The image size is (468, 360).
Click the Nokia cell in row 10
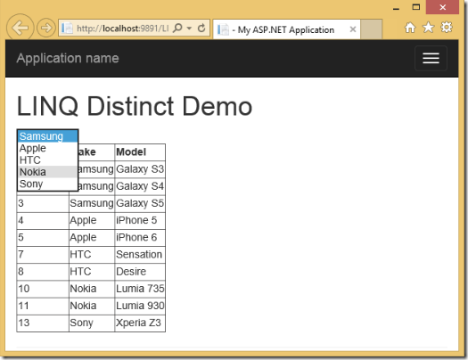(92, 289)
